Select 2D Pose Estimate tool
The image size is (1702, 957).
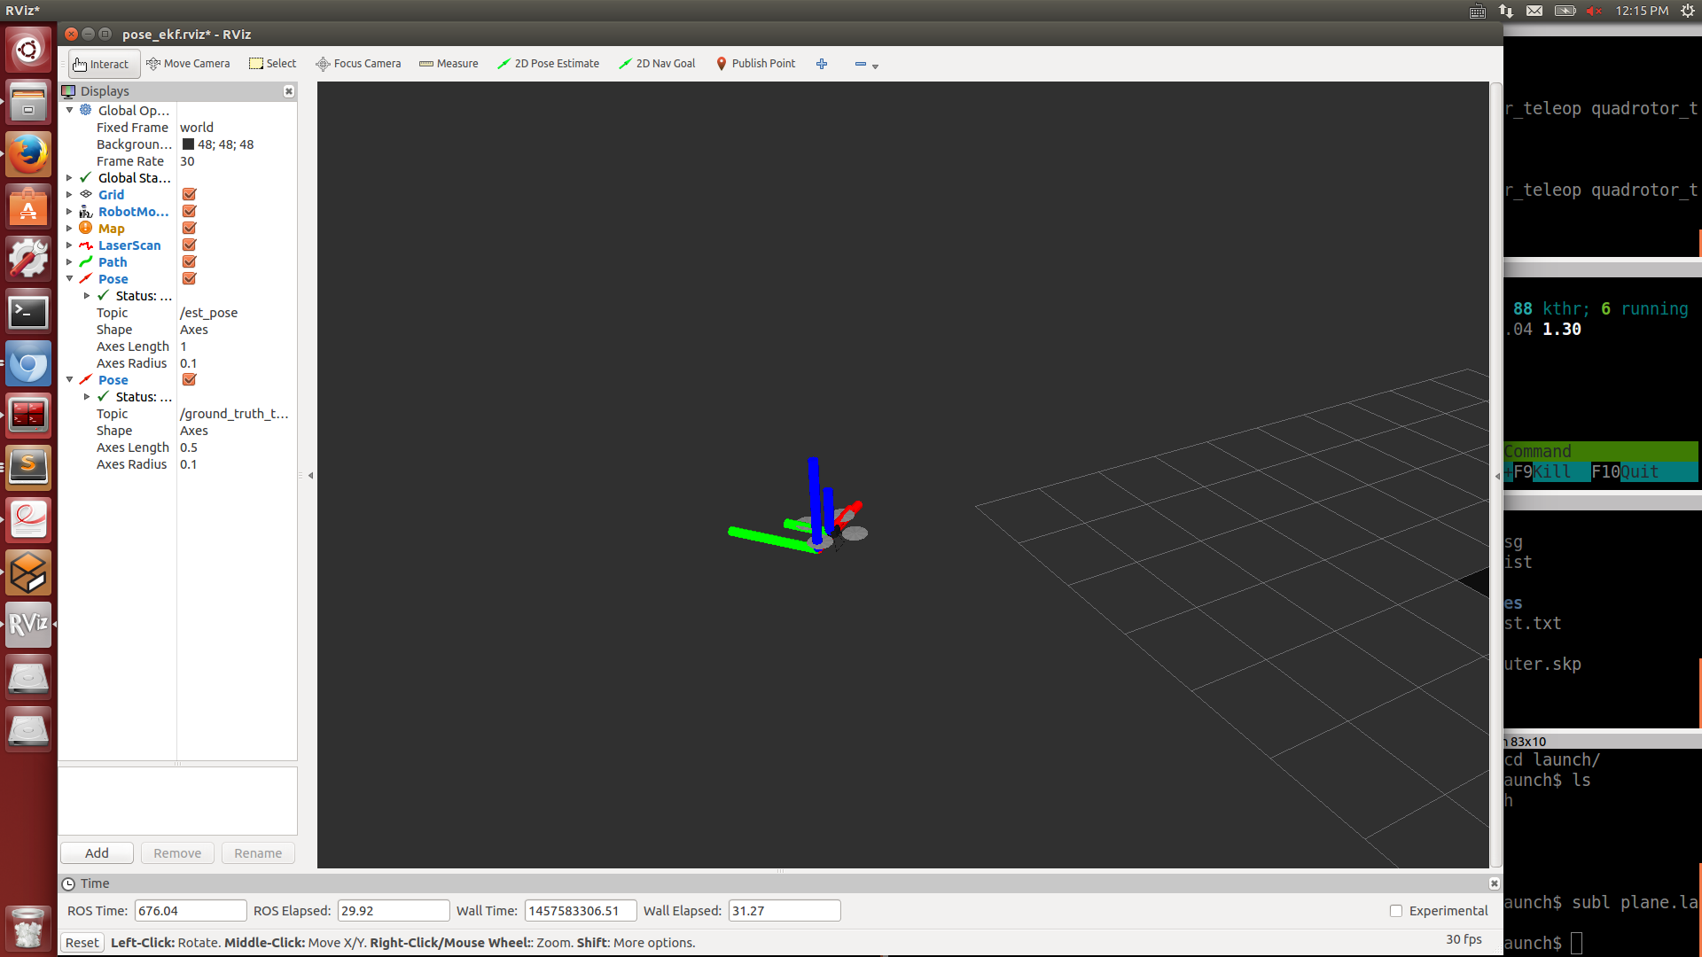click(x=548, y=64)
